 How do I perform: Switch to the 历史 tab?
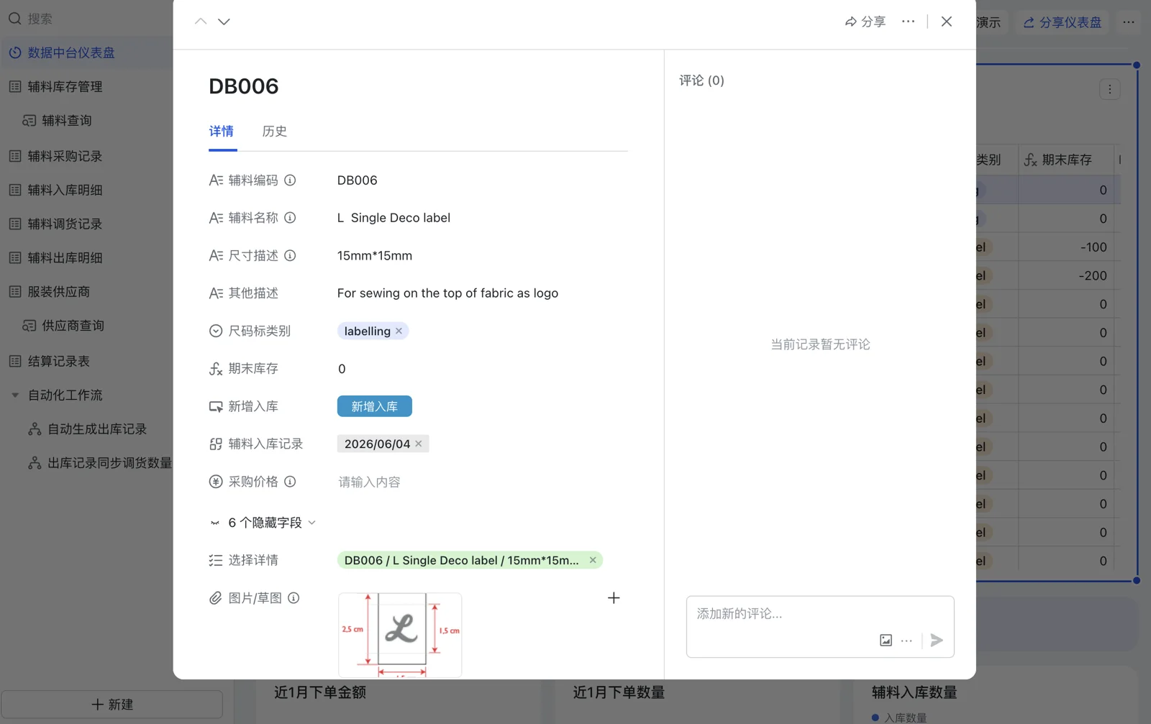tap(275, 132)
